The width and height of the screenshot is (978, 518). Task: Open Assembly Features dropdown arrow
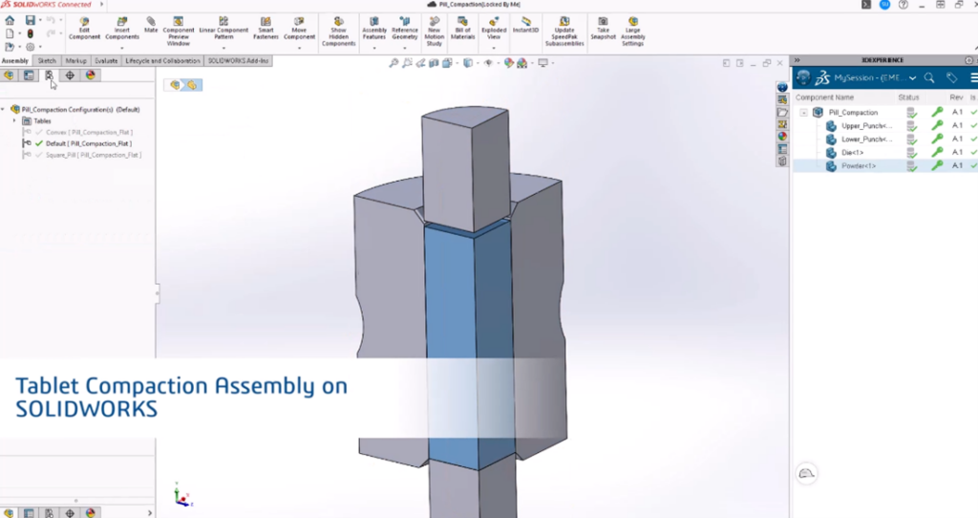(x=374, y=48)
